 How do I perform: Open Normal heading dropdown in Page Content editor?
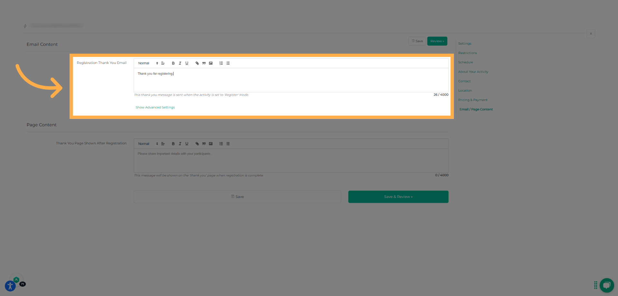click(148, 144)
